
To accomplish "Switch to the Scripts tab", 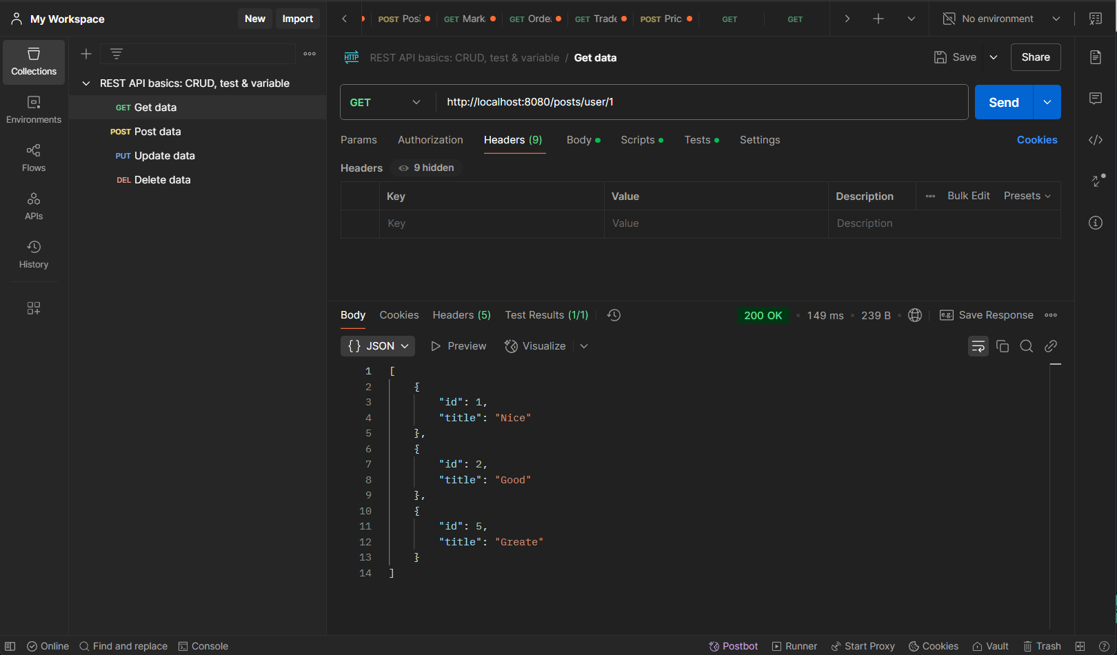I will [642, 140].
